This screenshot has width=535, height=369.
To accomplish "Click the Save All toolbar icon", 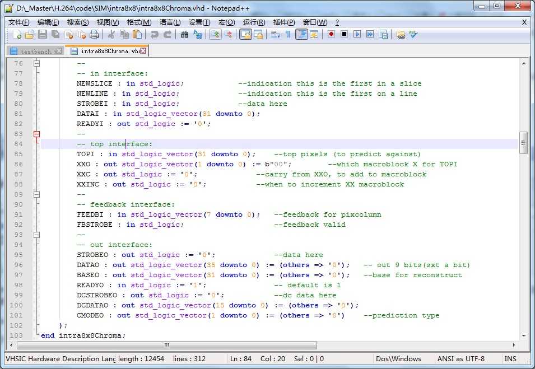I will (x=55, y=34).
